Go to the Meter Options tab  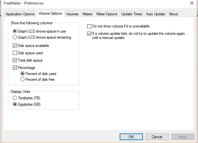107,14
